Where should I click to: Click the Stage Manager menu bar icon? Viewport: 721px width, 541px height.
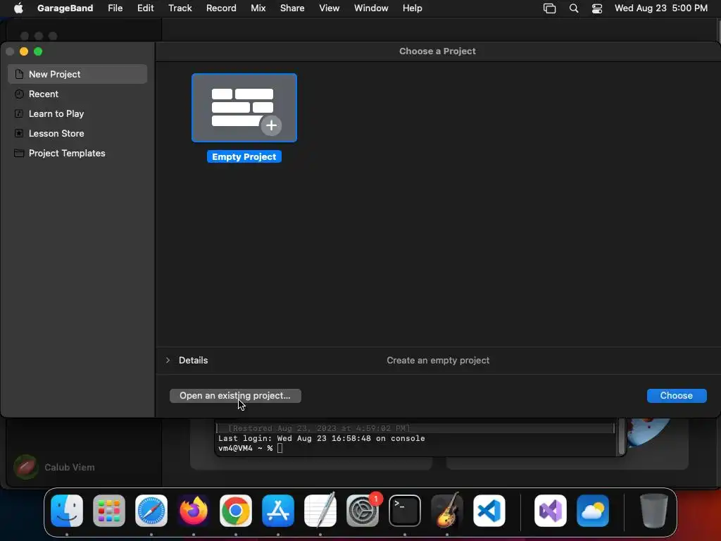549,8
